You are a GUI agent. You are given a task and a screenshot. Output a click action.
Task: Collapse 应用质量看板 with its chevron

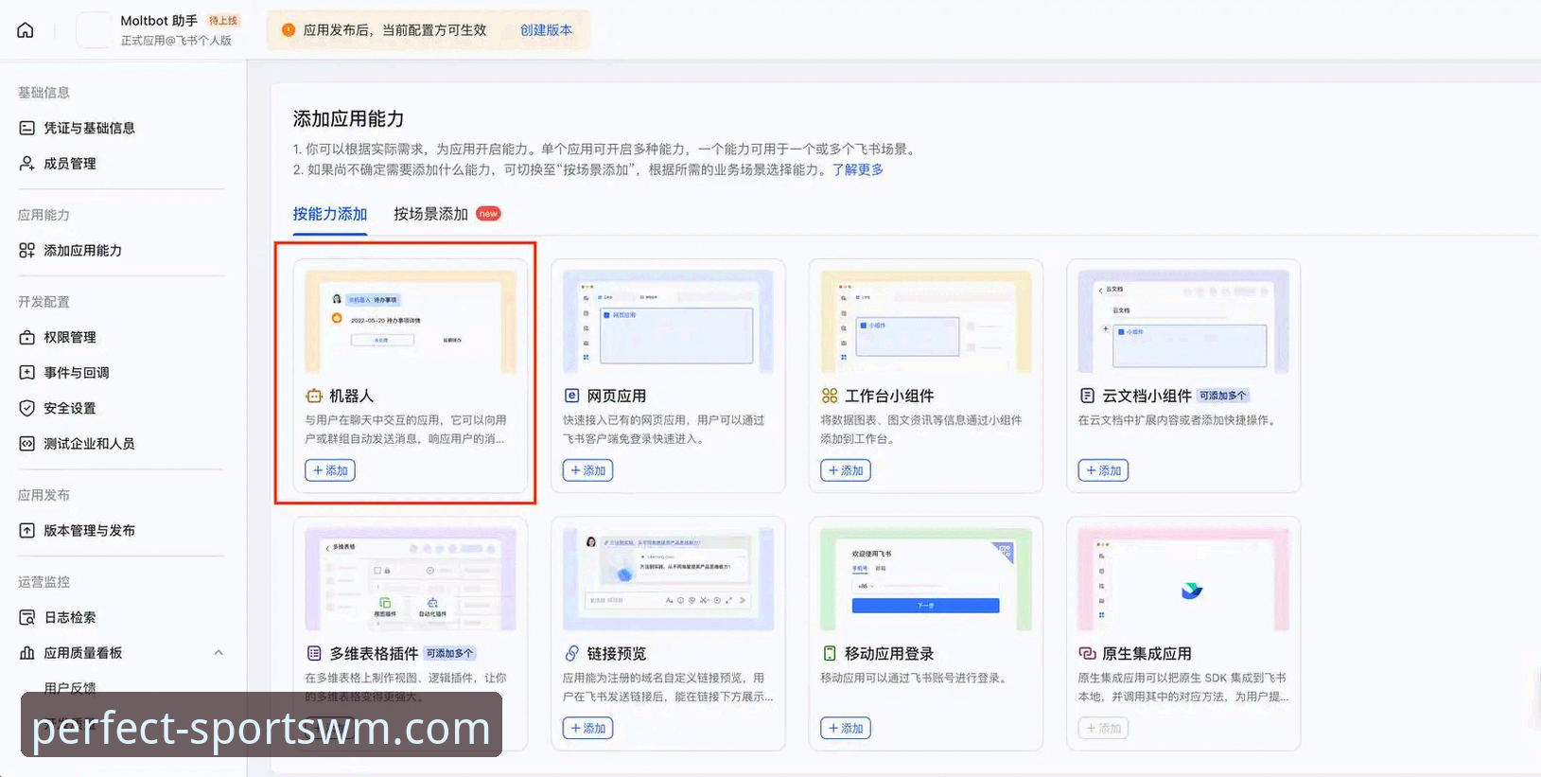coord(219,653)
